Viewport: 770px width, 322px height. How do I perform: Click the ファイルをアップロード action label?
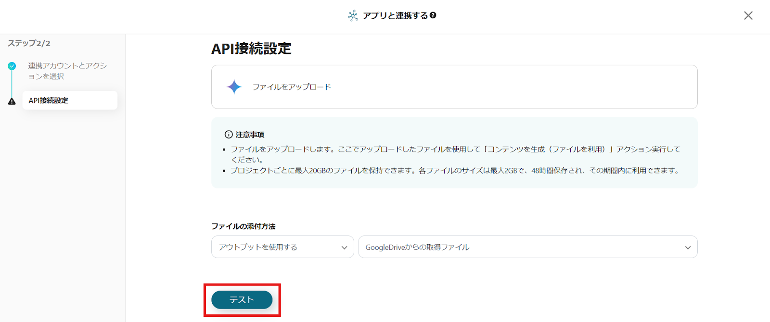click(292, 87)
